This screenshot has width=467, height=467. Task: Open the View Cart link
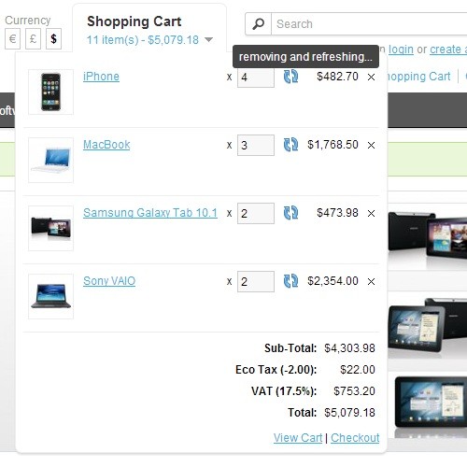tap(298, 438)
